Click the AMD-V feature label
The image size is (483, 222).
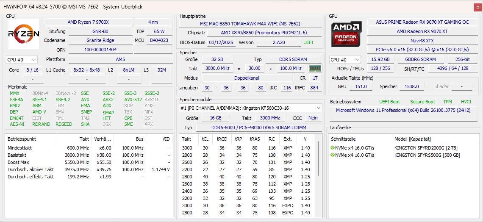(x=39, y=112)
